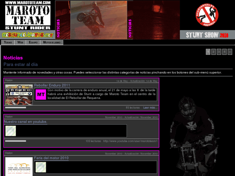Click the 'Para estar al día' subtitle
The height and width of the screenshot is (176, 235).
click(21, 64)
